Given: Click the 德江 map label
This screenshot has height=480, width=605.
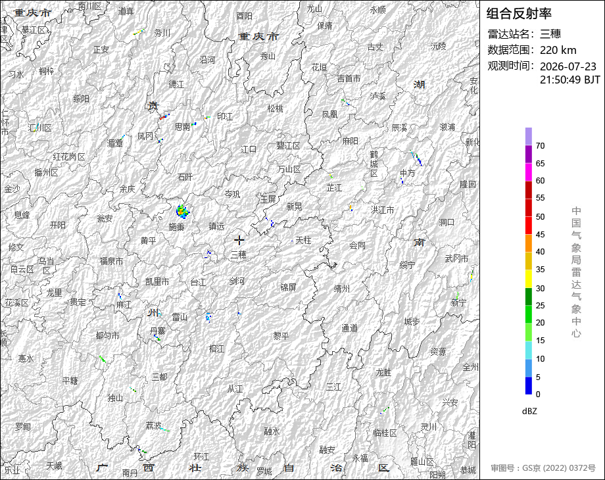Looking at the screenshot, I should [x=176, y=84].
